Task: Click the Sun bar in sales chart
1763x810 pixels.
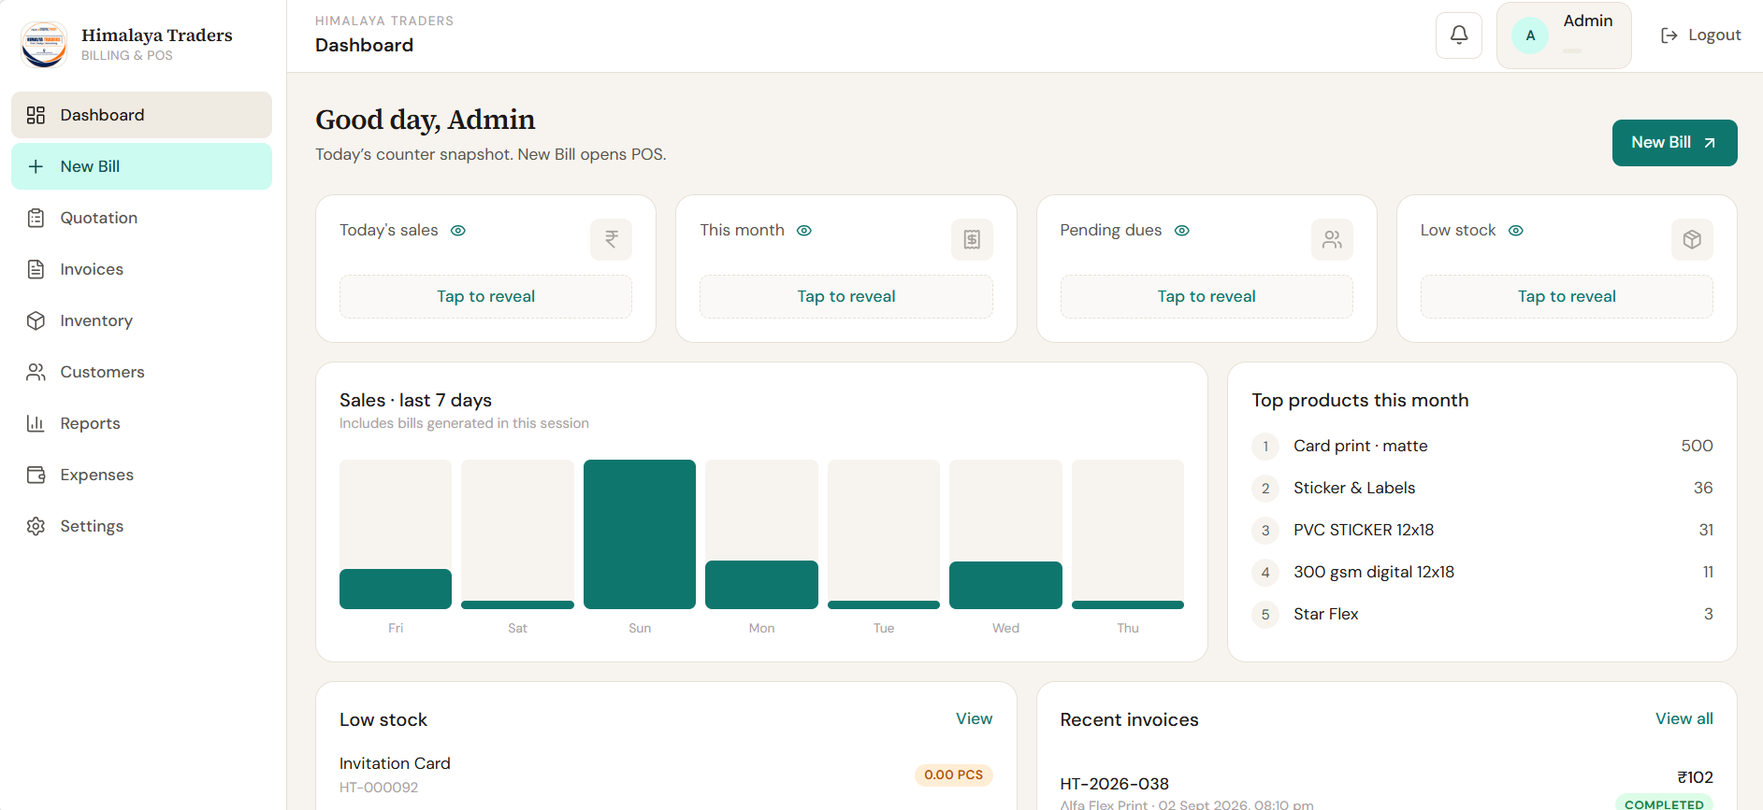Action: tap(640, 534)
